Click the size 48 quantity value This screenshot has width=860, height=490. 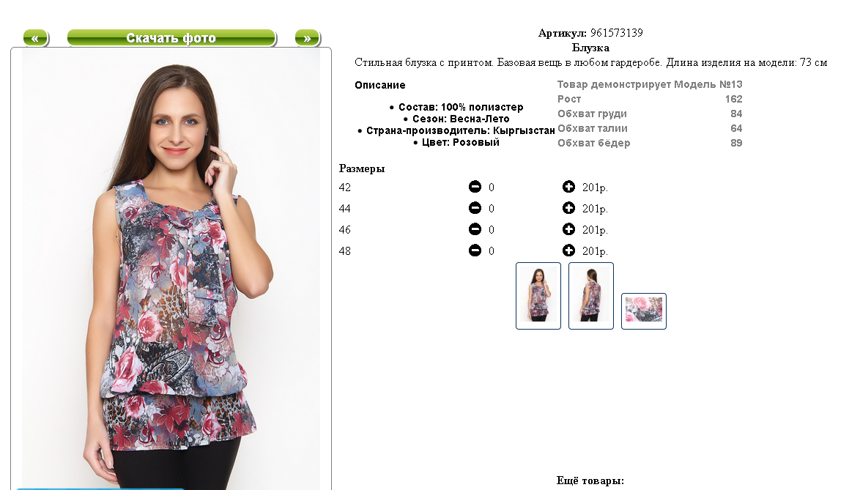pos(492,251)
